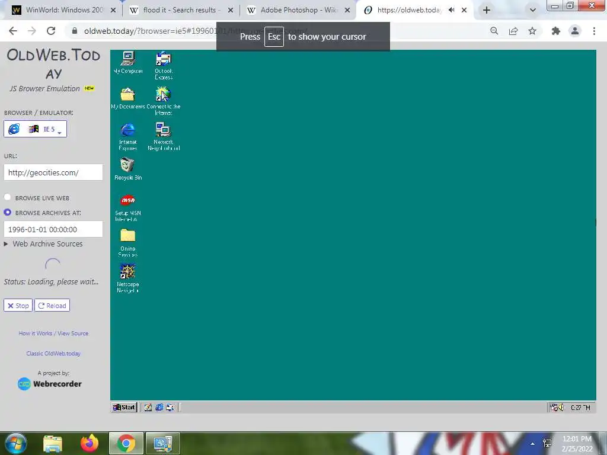
Task: Open a new Chrome tab
Action: [487, 10]
